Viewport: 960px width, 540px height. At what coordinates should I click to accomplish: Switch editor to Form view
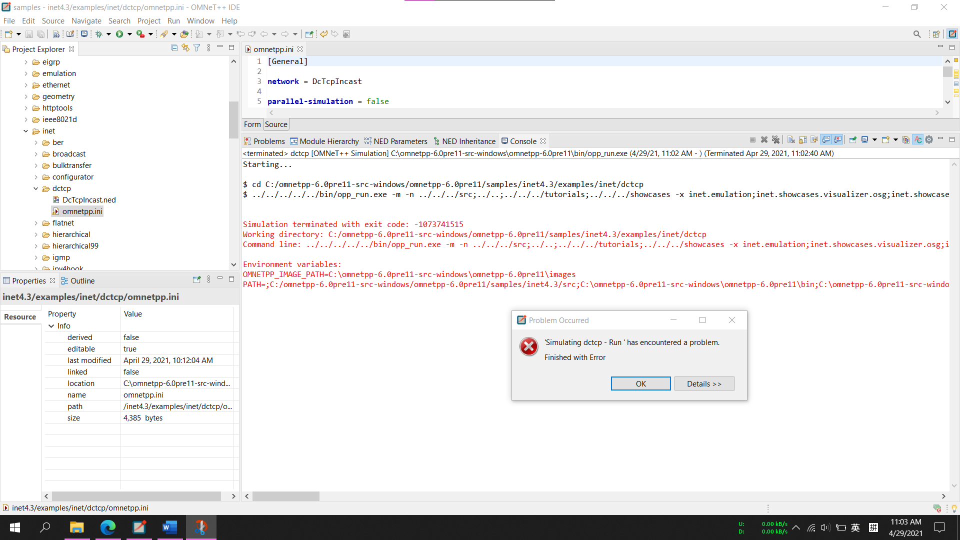pyautogui.click(x=252, y=124)
